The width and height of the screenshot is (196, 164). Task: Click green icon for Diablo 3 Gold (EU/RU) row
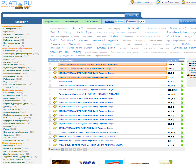click(x=182, y=64)
